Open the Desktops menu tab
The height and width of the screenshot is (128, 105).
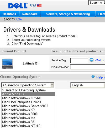coord(9,14)
